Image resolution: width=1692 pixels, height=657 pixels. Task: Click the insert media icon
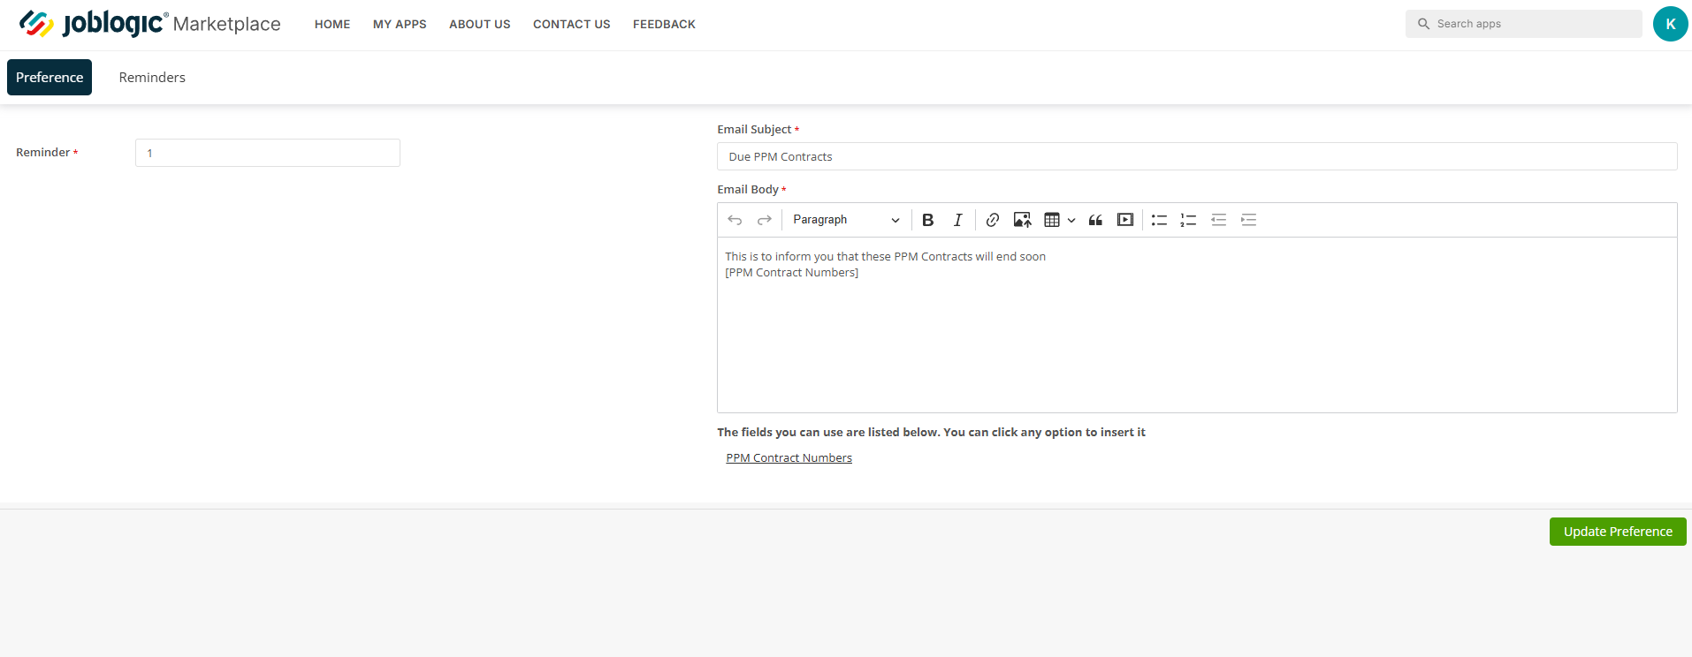coord(1125,220)
